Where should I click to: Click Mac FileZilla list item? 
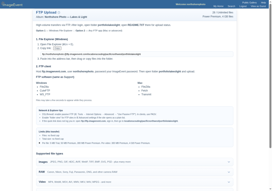146,87
